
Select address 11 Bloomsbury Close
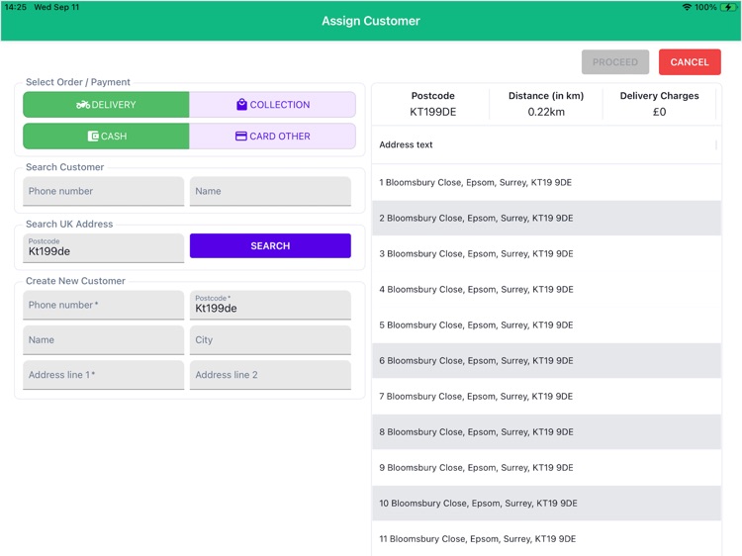pyautogui.click(x=546, y=538)
